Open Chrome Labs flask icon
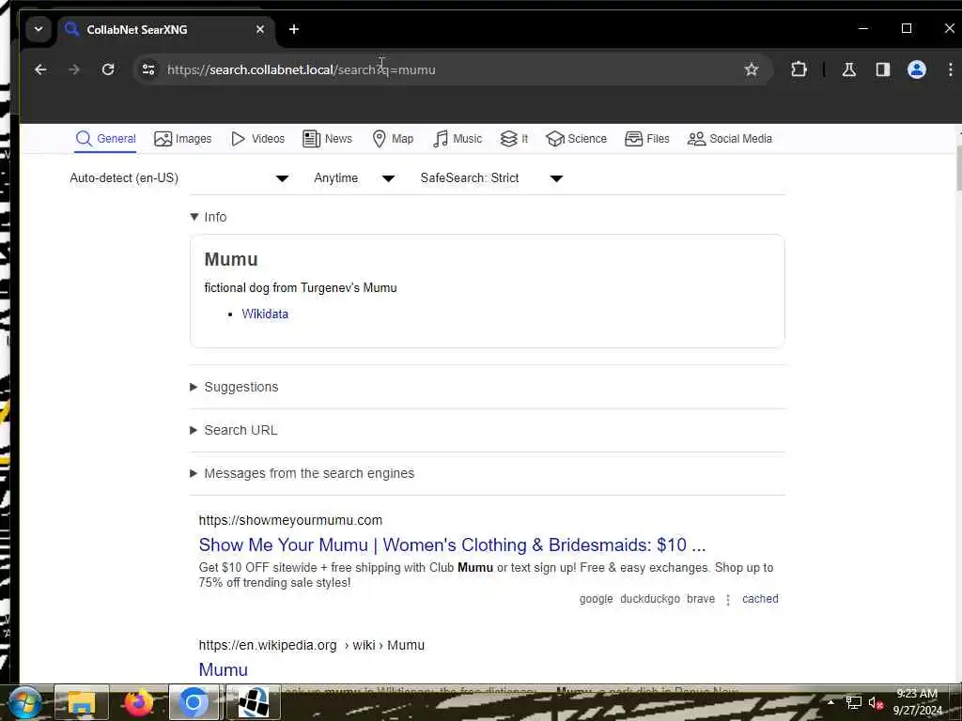This screenshot has width=962, height=721. (x=849, y=69)
